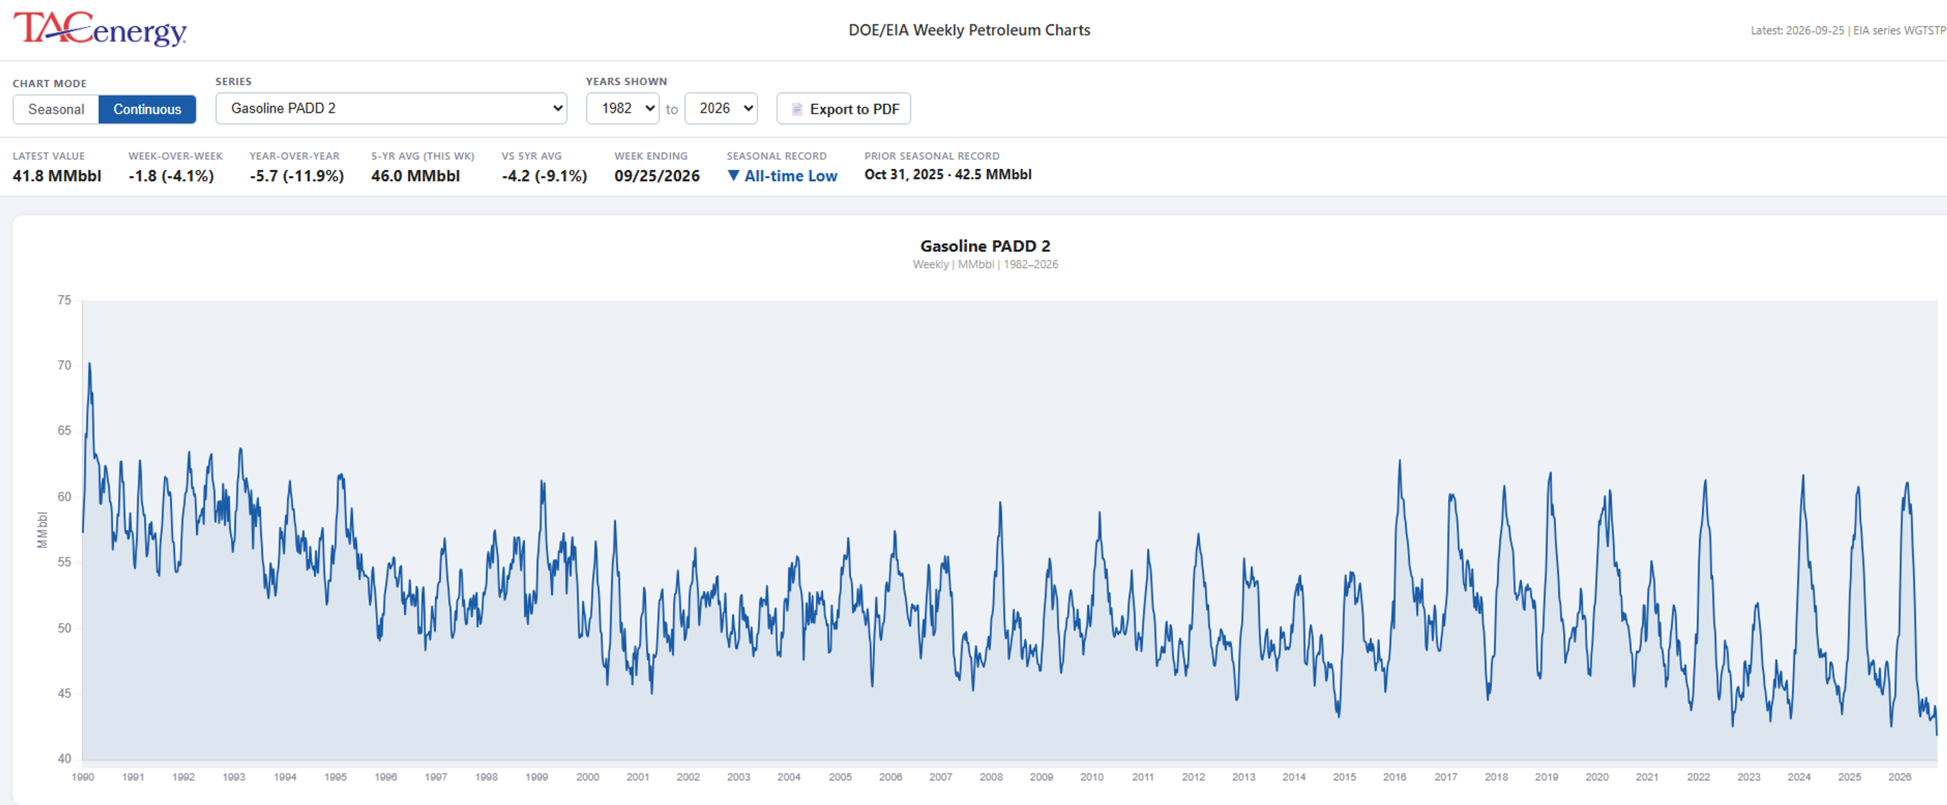Select Continuous chart mode

pos(148,109)
